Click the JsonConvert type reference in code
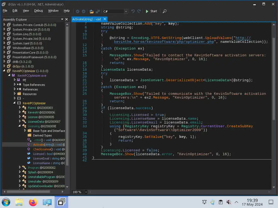The image size is (278, 208). tap(152, 80)
